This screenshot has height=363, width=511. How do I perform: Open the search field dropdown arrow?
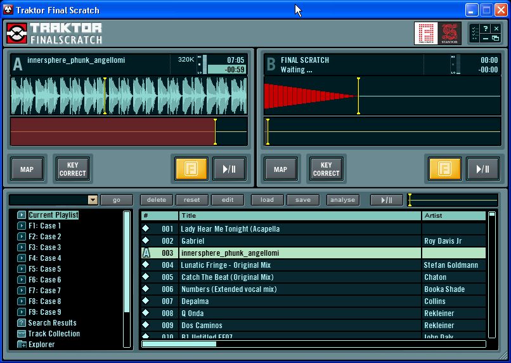click(93, 200)
